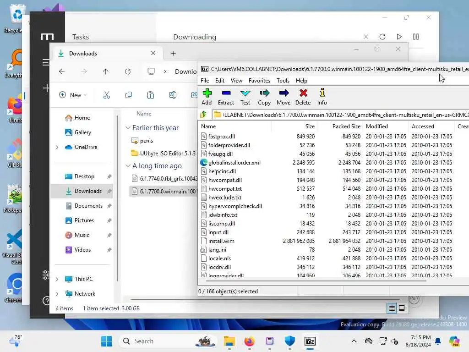
Task: Expand This PC in Explorer sidebar
Action: pyautogui.click(x=57, y=279)
